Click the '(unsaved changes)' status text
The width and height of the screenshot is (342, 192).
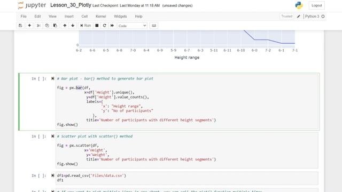pyautogui.click(x=177, y=6)
